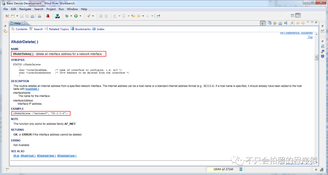Click the scroll up arrow of help page

coord(316,34)
